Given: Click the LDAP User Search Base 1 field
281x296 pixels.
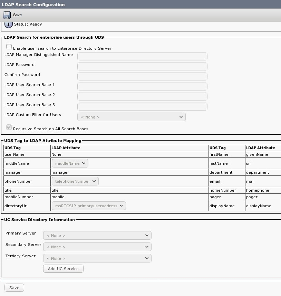Looking at the screenshot, I should pos(142,86).
